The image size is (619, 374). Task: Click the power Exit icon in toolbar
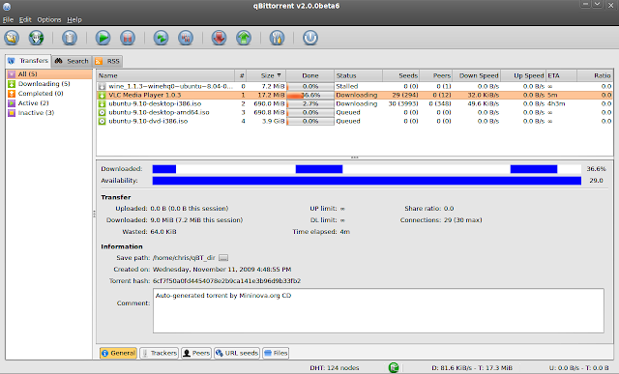[310, 38]
